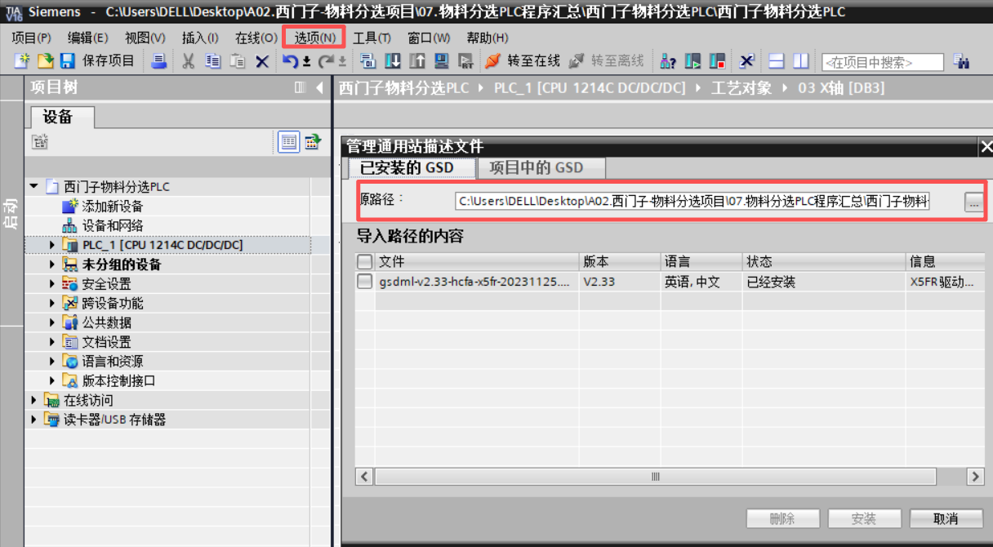Viewport: 993px width, 547px height.
Task: Expand the 版本控制接口 node
Action: [53, 380]
